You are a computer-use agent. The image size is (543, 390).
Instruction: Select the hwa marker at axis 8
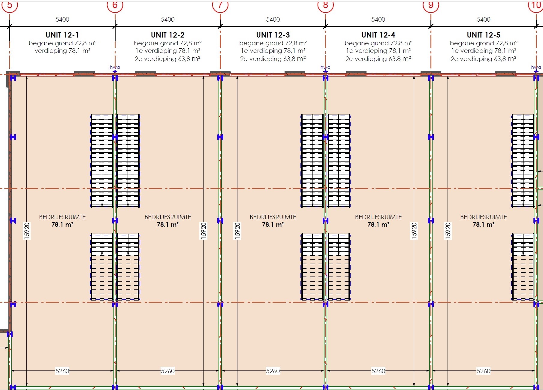point(325,68)
